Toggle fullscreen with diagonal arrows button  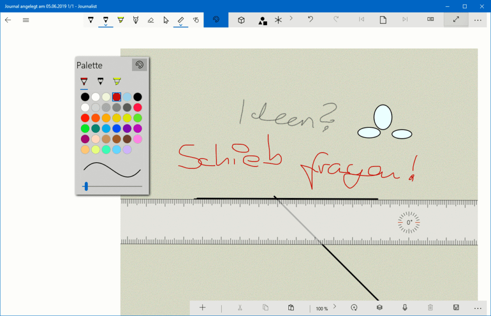pyautogui.click(x=456, y=20)
